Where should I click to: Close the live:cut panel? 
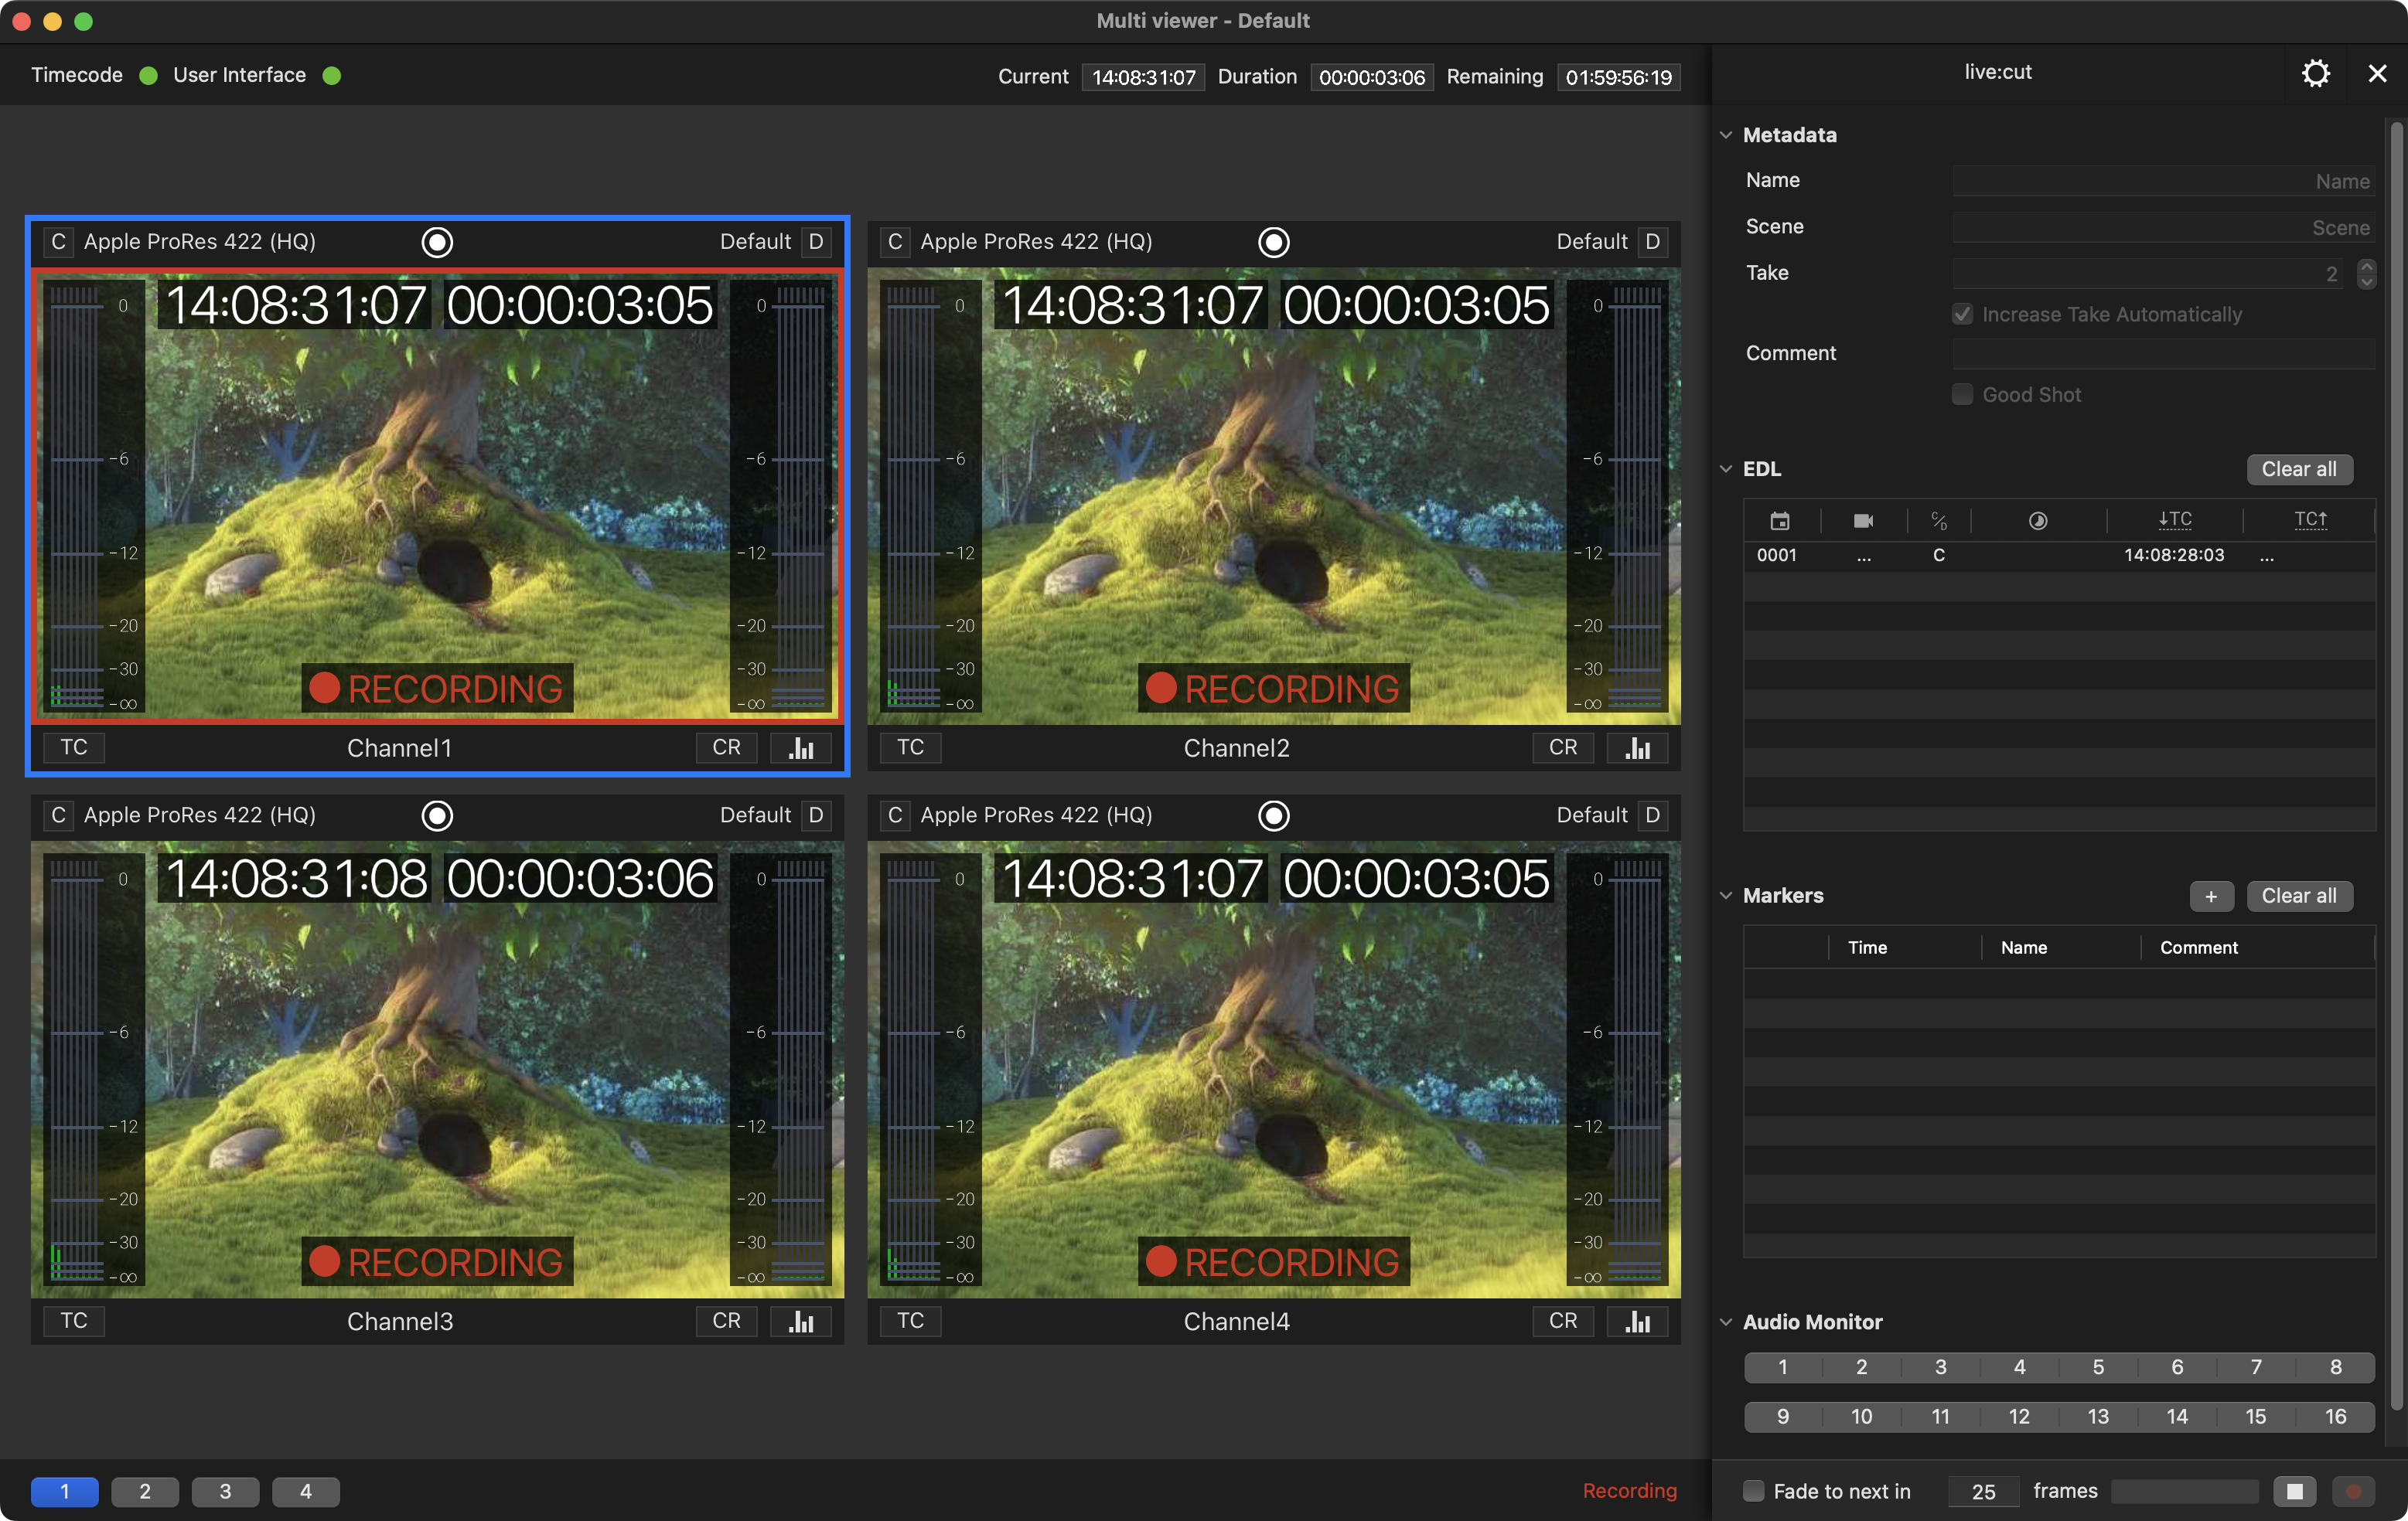(2377, 73)
